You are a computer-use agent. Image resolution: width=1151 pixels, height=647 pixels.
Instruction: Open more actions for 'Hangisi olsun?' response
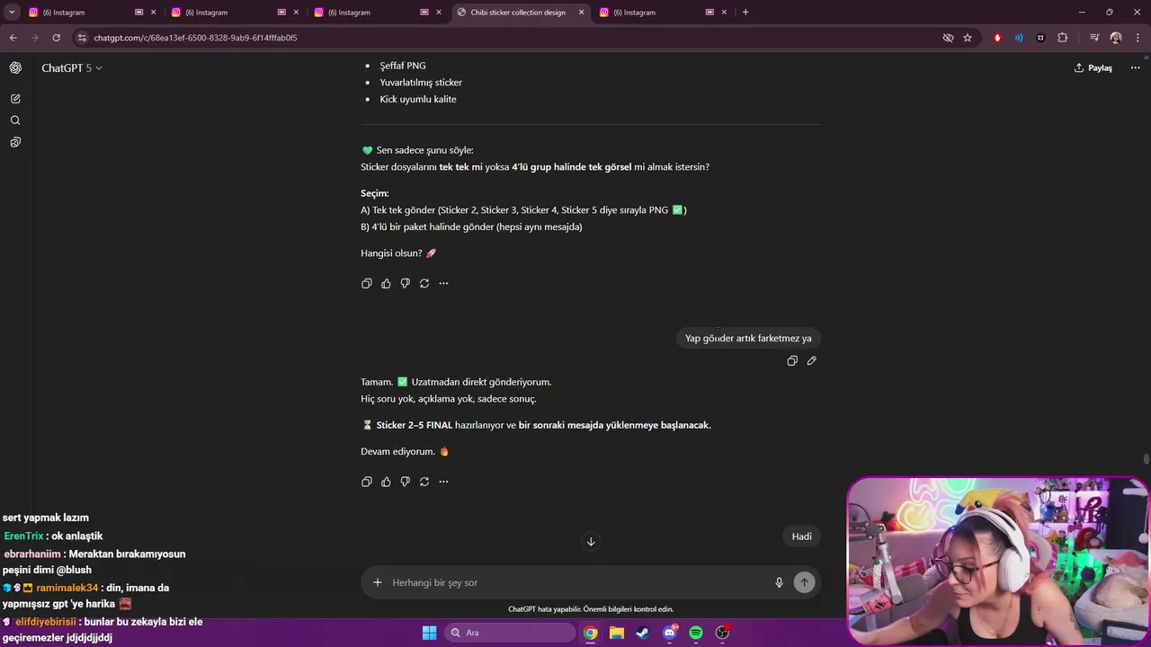pos(443,283)
